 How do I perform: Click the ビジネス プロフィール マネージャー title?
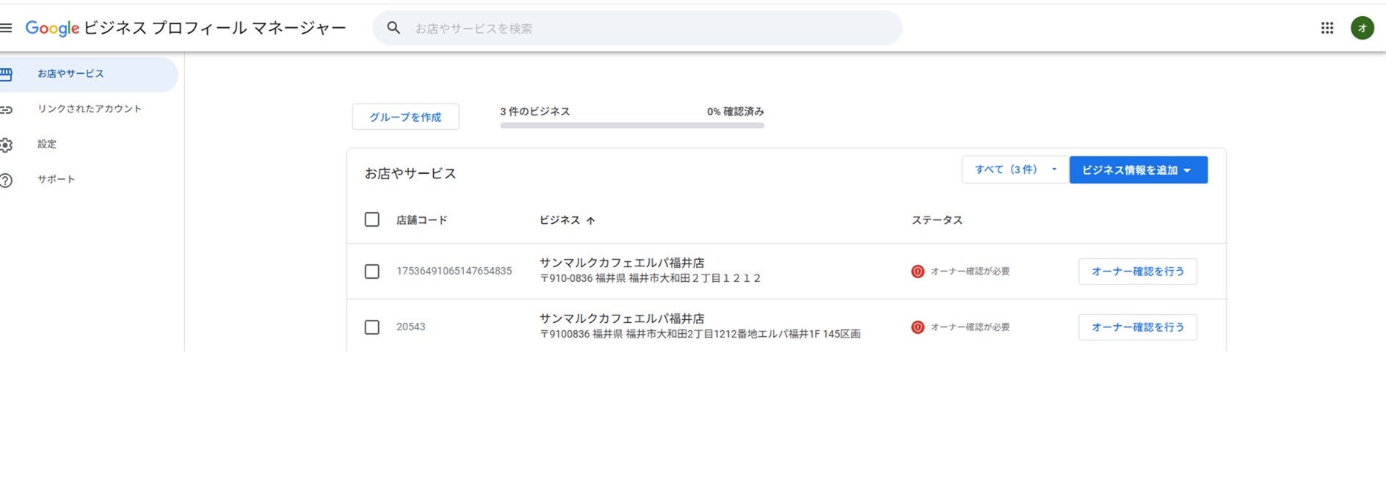click(214, 28)
